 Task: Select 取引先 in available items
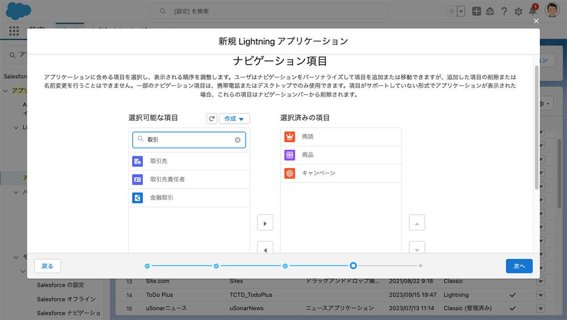point(189,161)
